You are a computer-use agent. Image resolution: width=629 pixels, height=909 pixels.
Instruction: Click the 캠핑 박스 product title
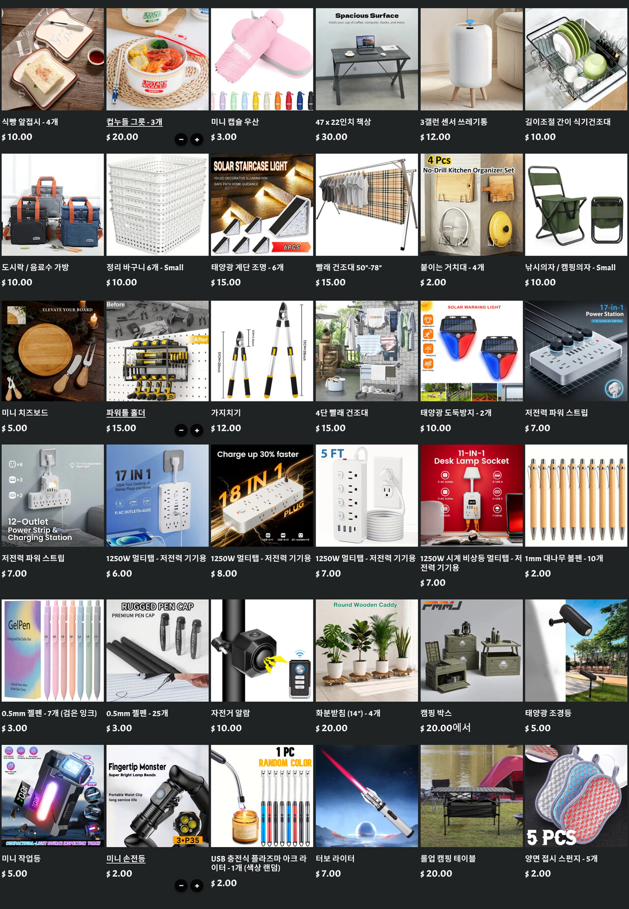[436, 713]
